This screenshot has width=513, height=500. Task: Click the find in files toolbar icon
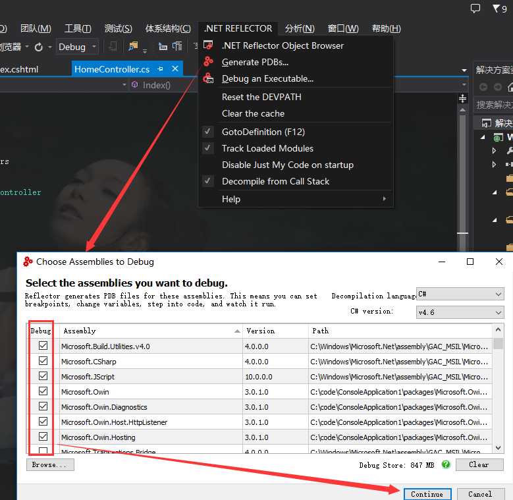tap(133, 47)
